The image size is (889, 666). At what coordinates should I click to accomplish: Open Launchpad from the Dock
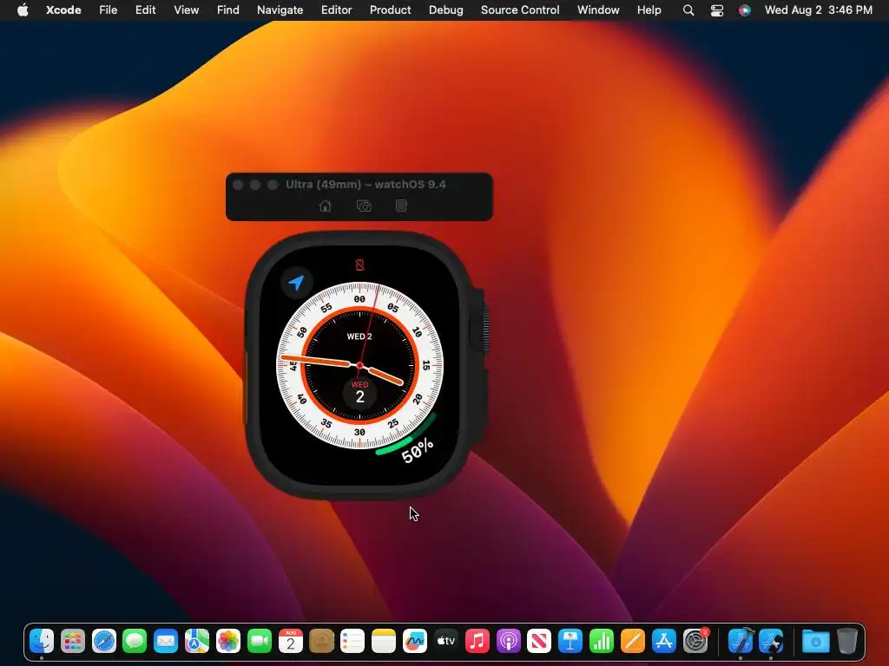pos(73,641)
